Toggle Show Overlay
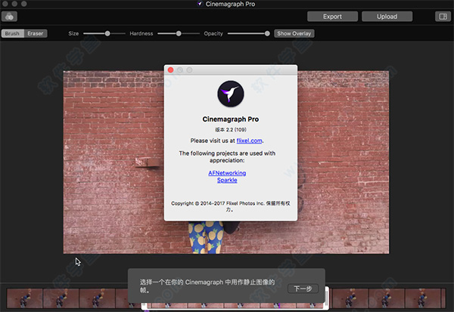 [294, 33]
